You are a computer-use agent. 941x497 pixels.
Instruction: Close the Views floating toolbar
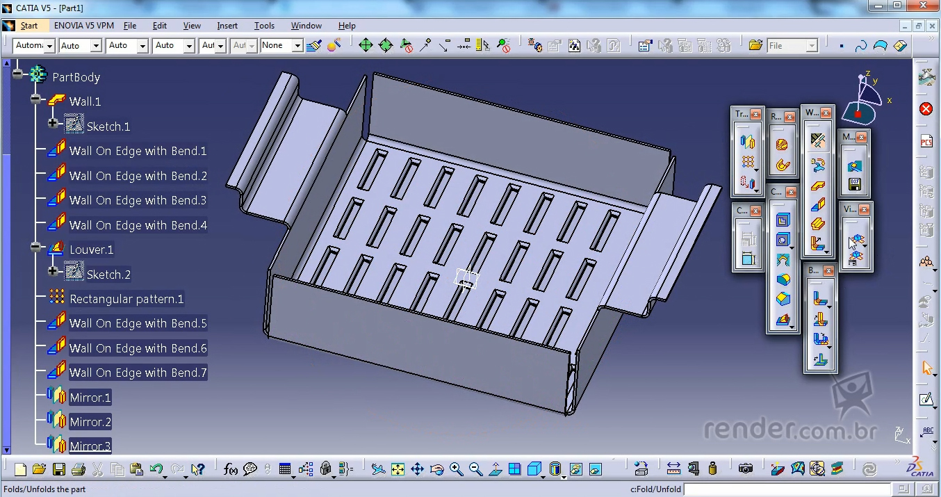click(864, 209)
